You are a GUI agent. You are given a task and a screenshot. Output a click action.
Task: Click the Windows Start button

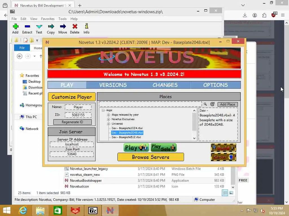click(x=7, y=210)
